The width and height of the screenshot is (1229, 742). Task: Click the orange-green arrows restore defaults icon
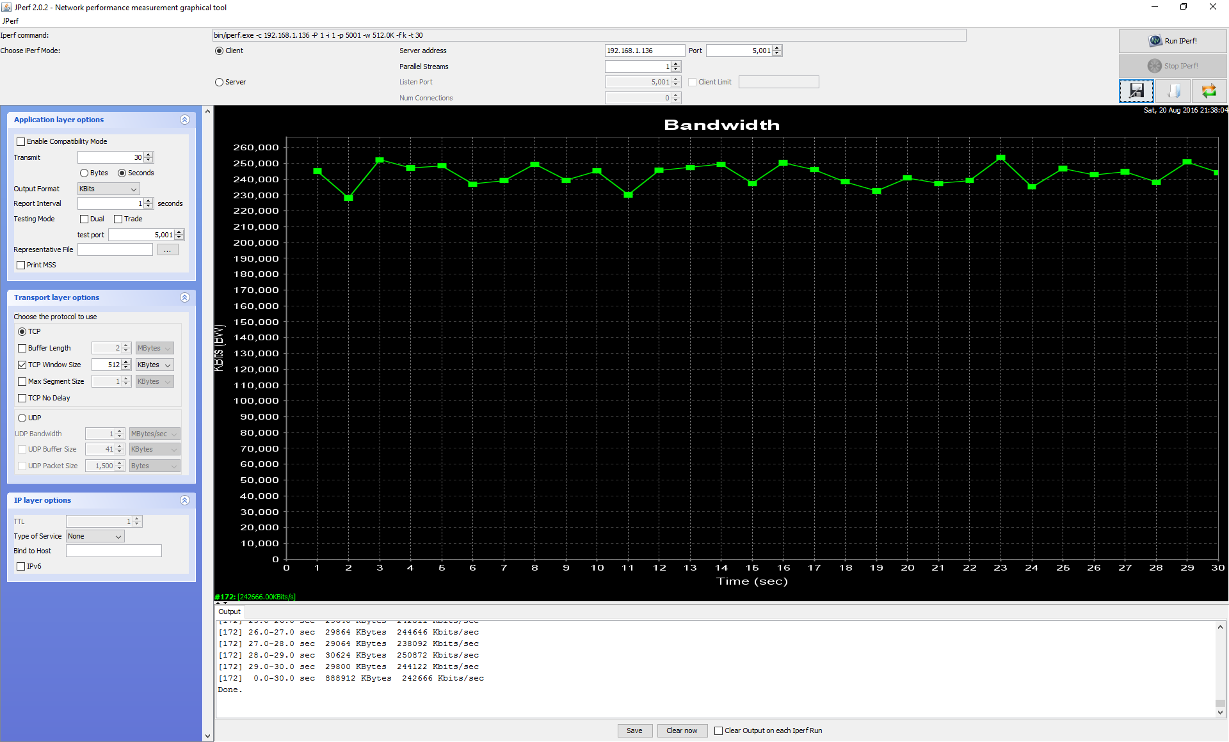tap(1209, 91)
